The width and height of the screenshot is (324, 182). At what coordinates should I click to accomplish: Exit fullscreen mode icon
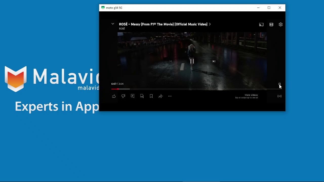(279, 84)
